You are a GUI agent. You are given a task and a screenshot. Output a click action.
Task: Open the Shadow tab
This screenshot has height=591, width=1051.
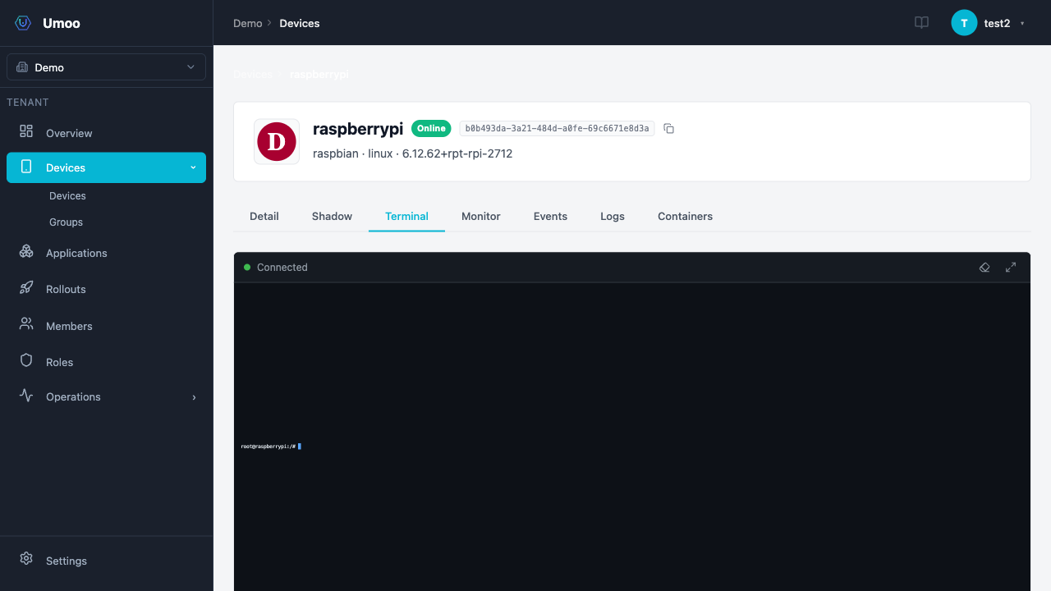point(332,217)
